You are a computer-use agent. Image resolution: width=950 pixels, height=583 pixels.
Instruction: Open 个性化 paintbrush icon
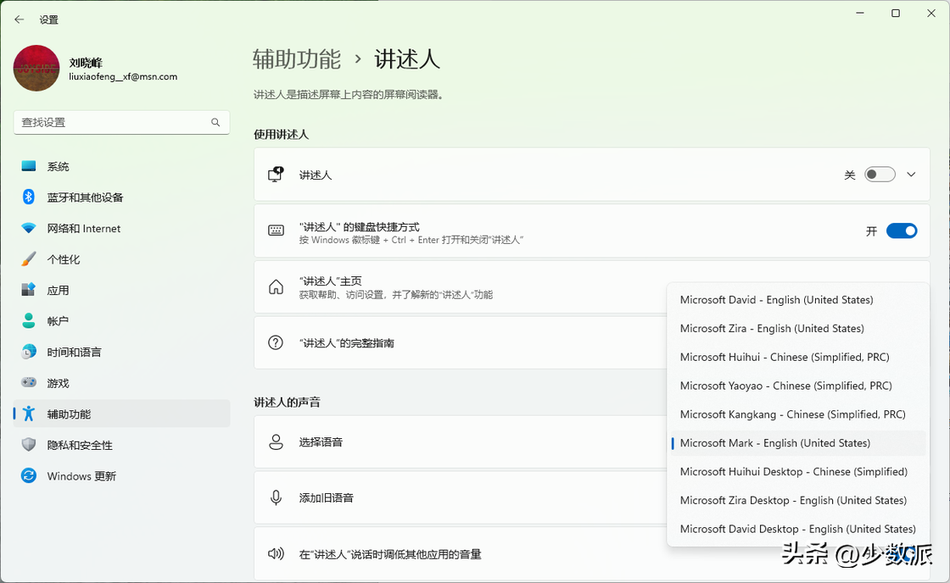(x=29, y=259)
